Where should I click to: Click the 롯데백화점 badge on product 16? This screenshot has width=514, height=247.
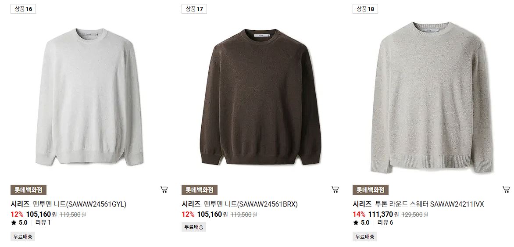(29, 190)
